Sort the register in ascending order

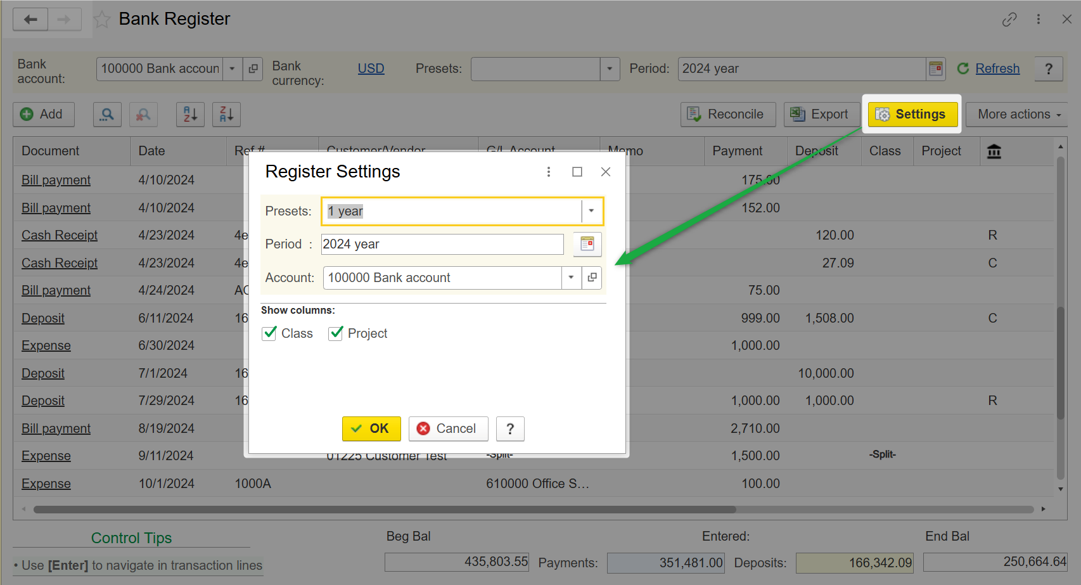190,115
